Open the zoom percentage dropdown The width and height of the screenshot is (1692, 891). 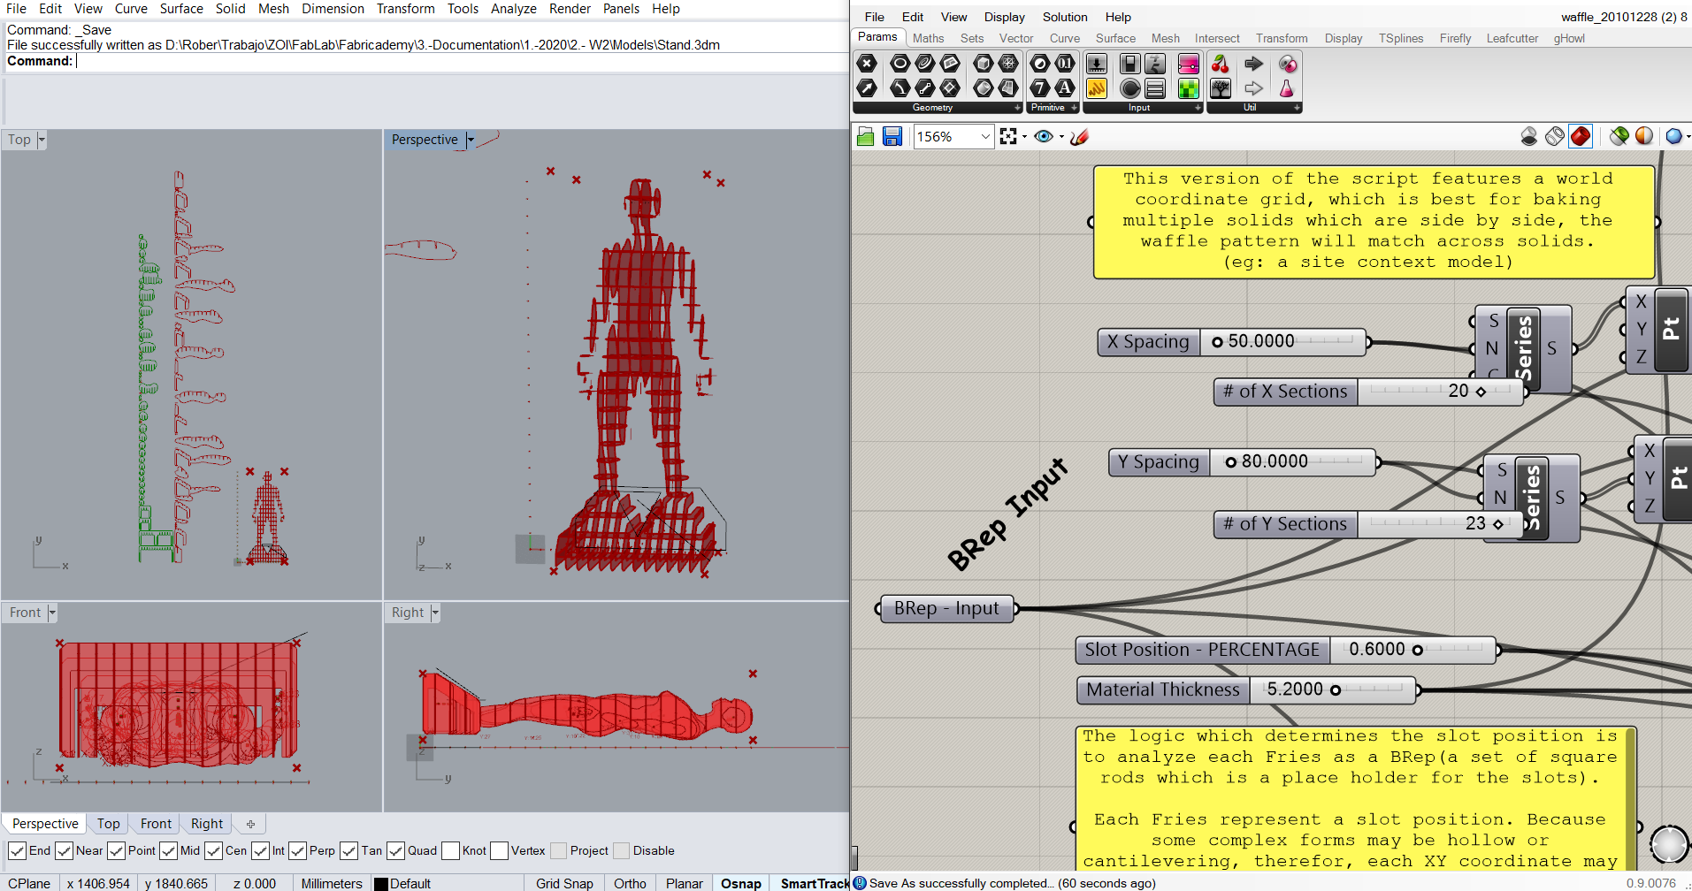[x=985, y=136]
